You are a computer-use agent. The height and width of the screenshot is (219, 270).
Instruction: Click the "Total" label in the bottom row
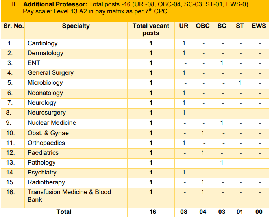tap(64, 212)
